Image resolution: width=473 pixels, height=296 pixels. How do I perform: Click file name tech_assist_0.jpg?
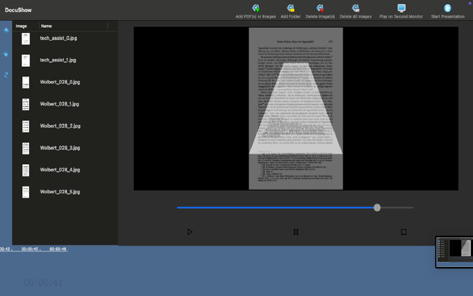click(59, 39)
